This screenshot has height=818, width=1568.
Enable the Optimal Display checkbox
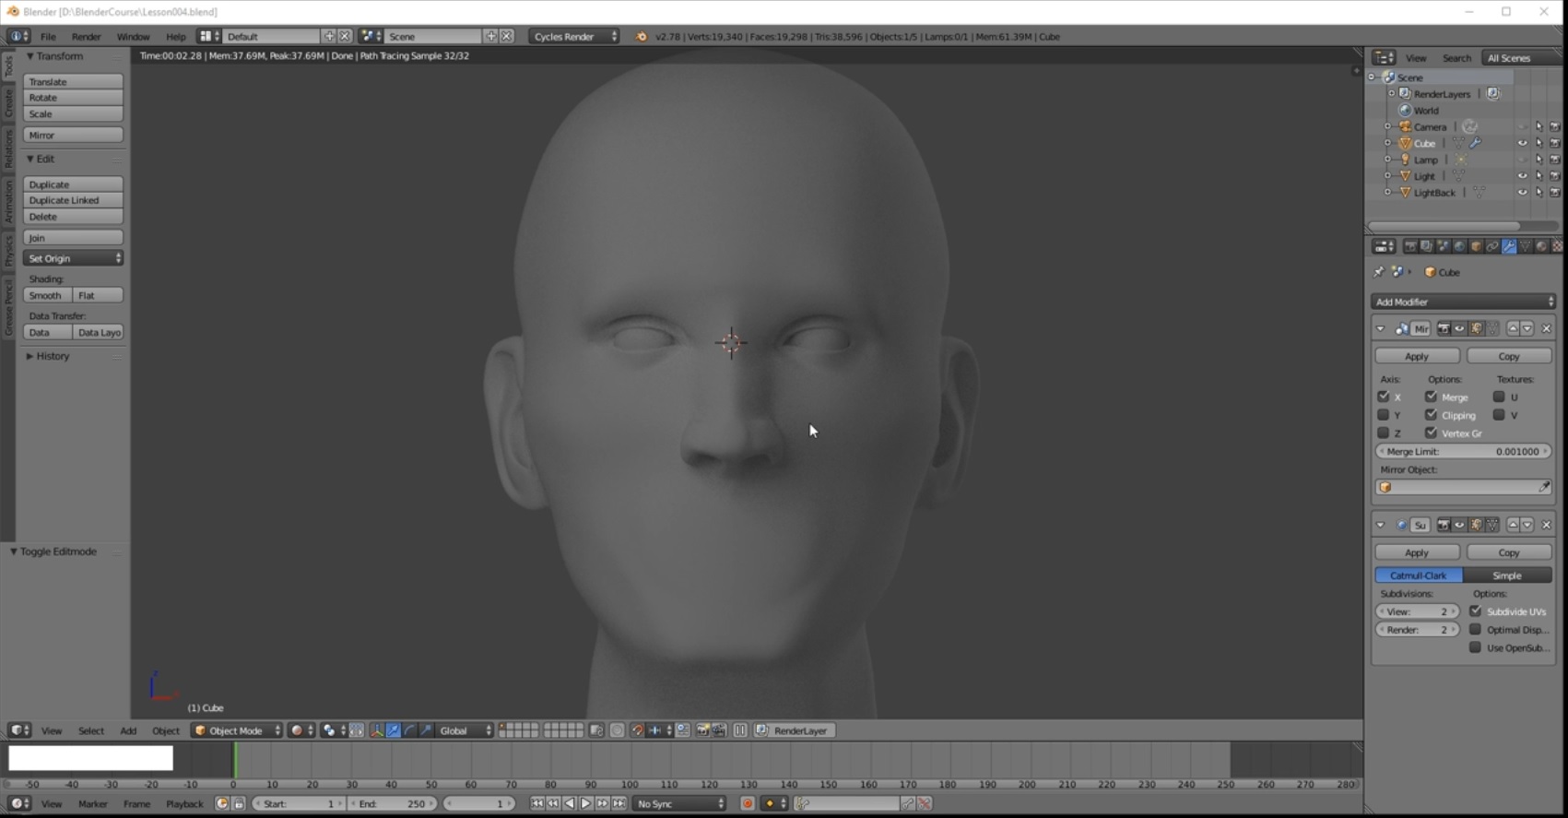(1475, 630)
